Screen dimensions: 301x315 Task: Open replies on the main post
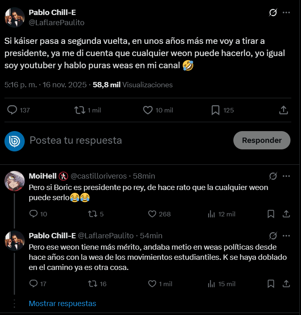pos(13,110)
